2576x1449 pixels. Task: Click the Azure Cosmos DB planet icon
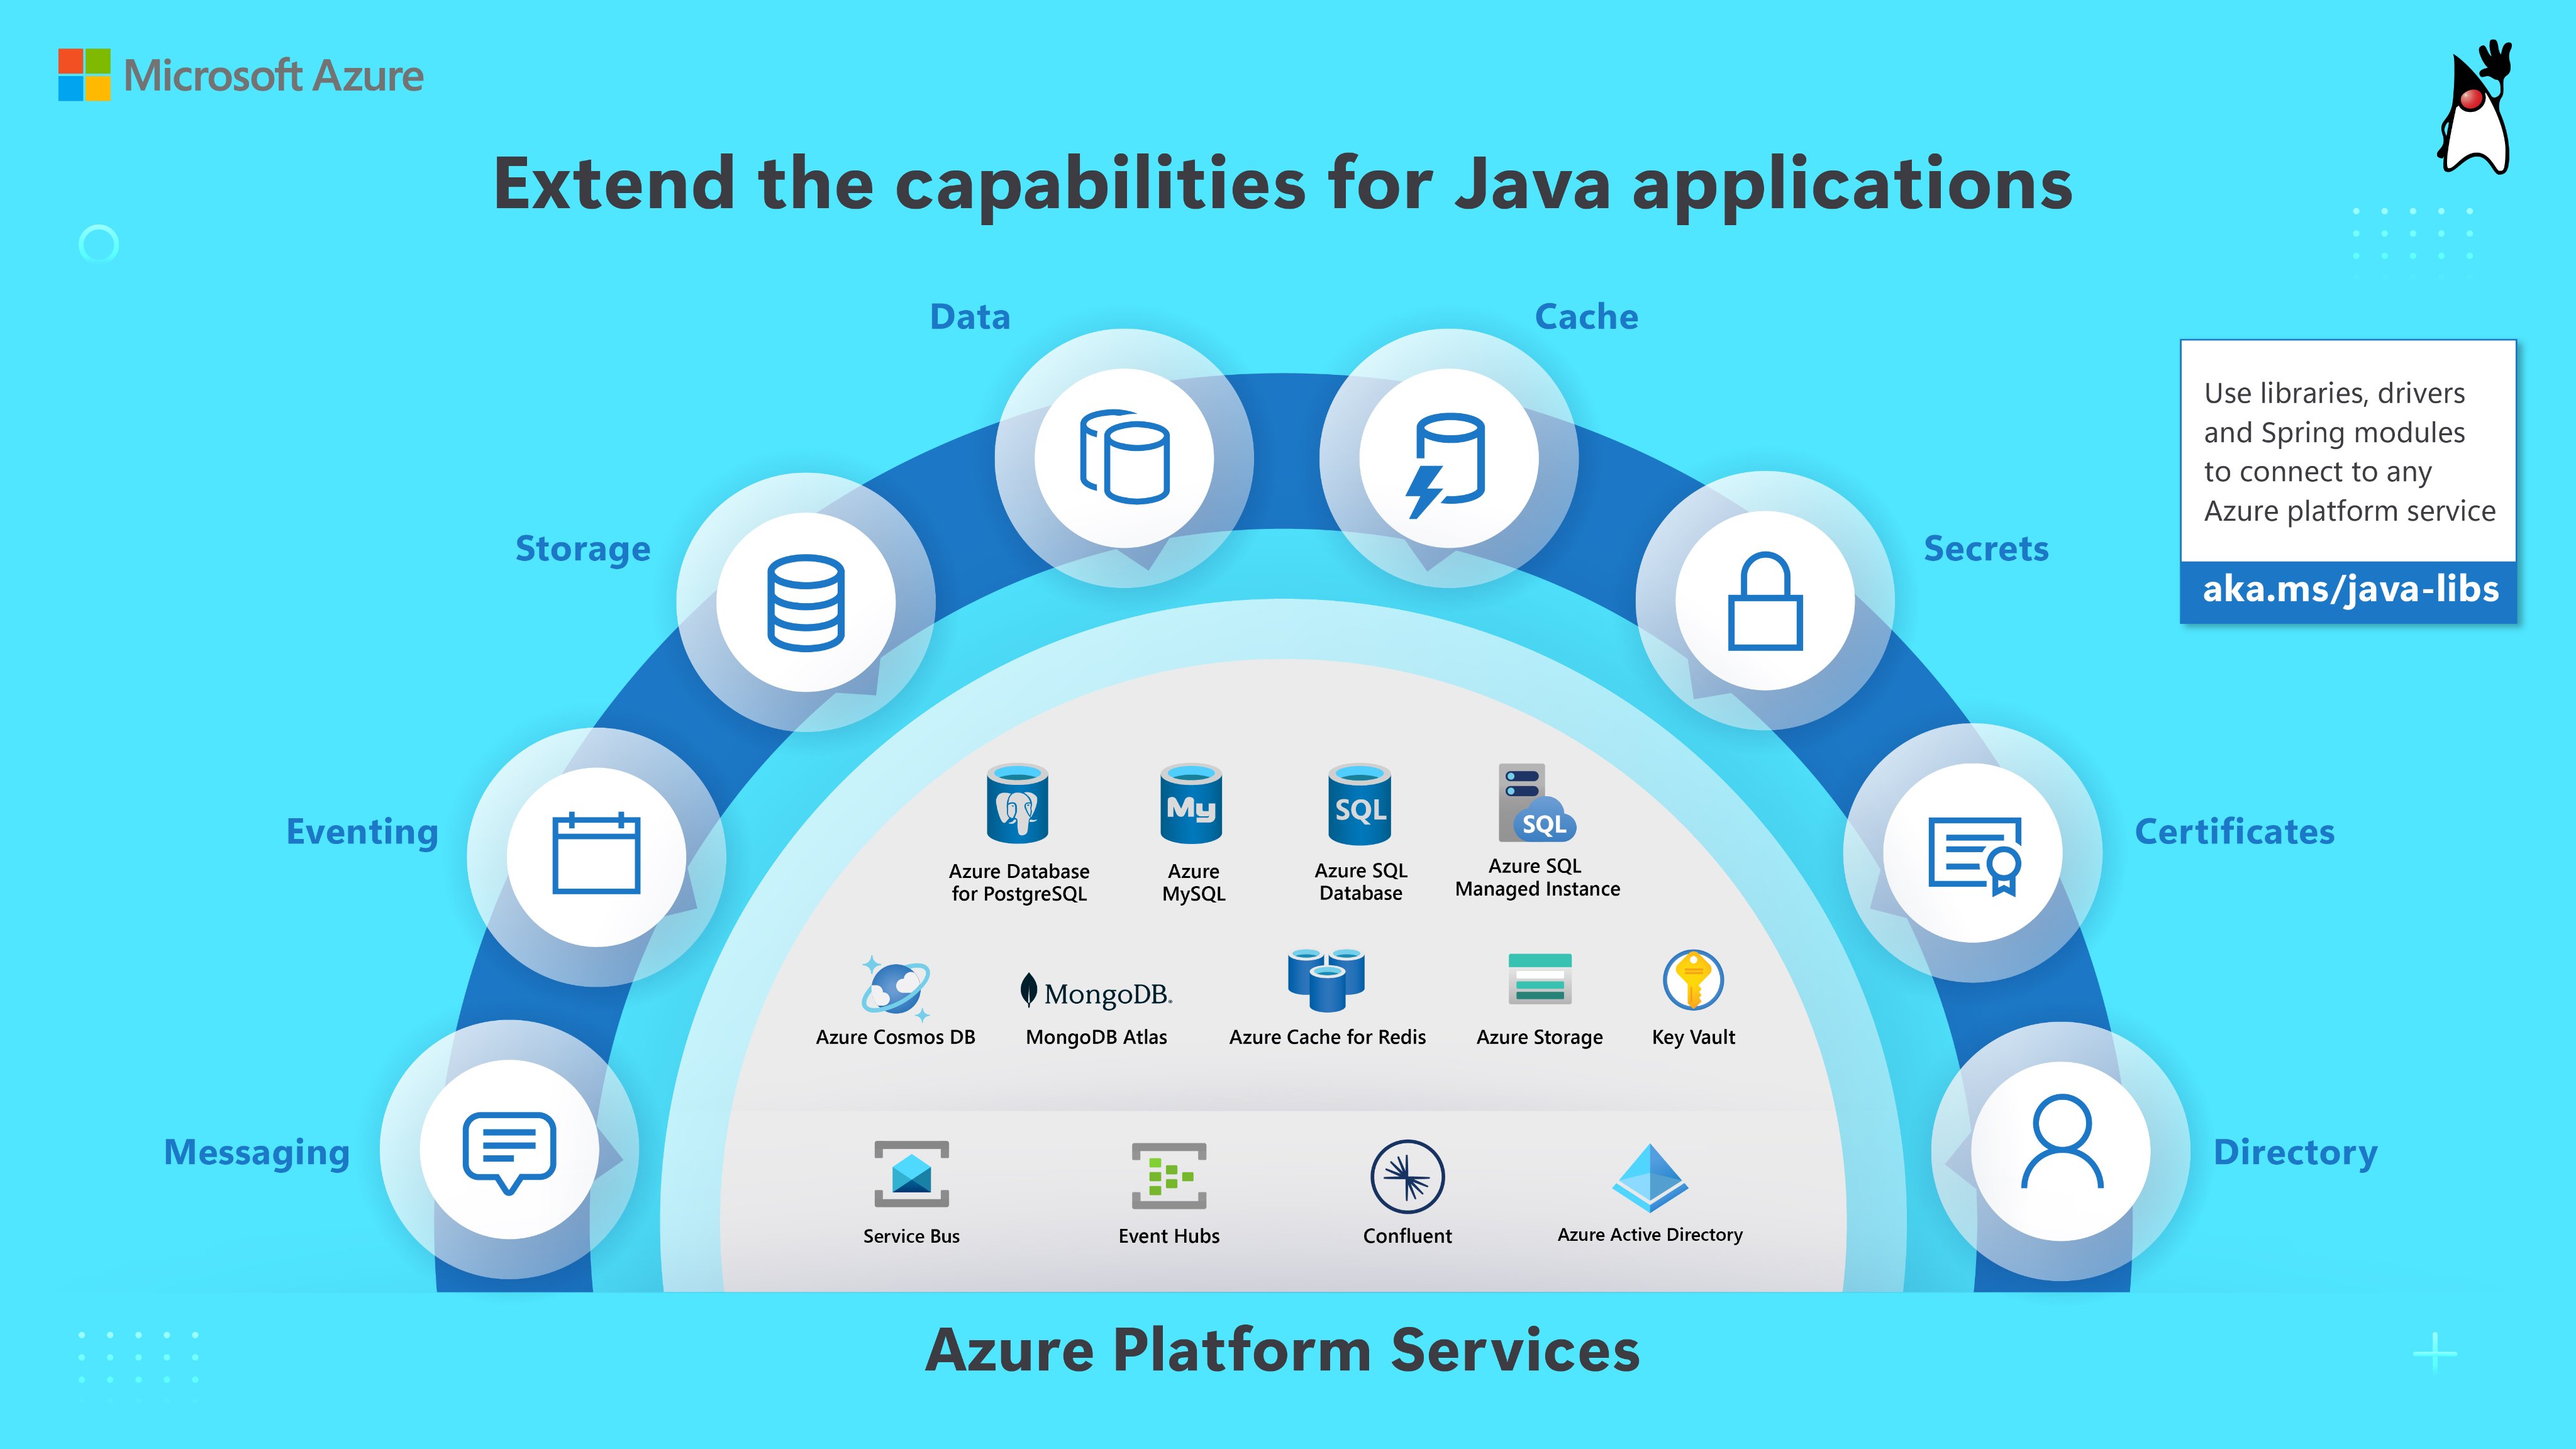[x=895, y=987]
